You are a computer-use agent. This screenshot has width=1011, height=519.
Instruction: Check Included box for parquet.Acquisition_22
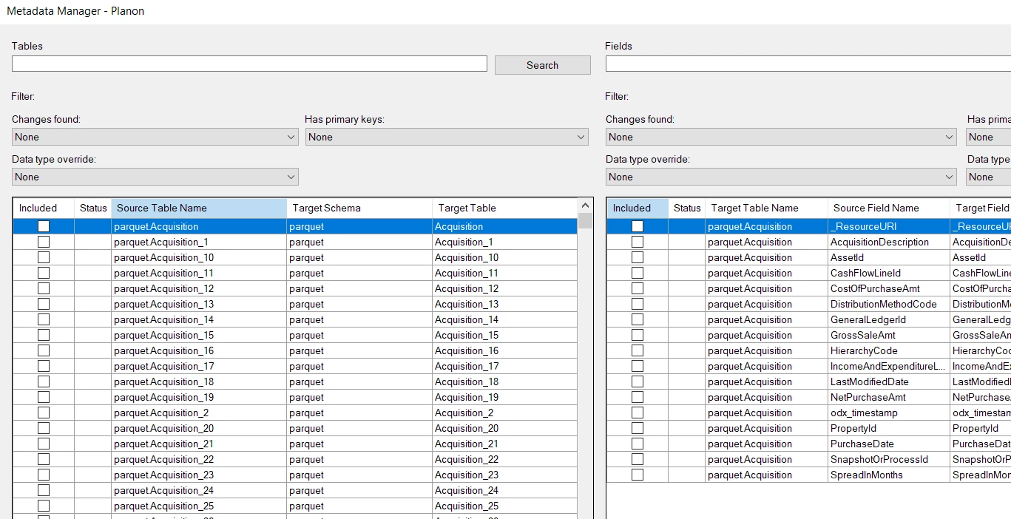[44, 459]
